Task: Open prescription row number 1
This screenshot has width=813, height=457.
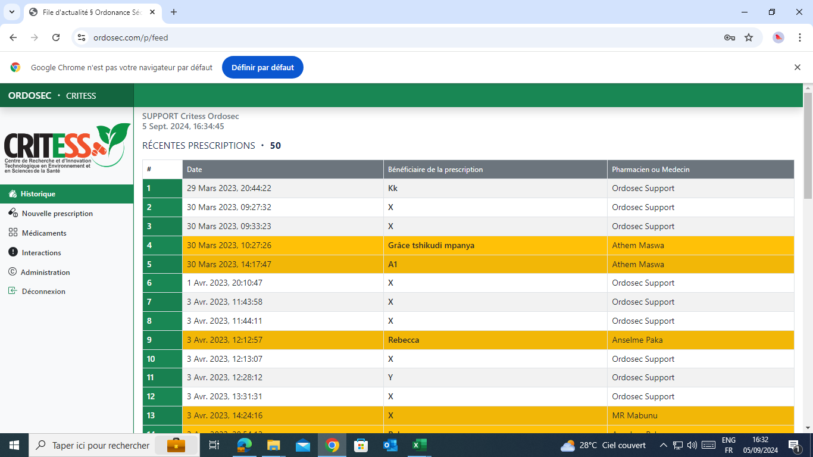Action: [x=162, y=188]
